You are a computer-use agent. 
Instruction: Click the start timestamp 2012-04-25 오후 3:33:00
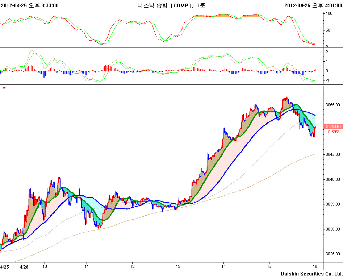(x=30, y=5)
